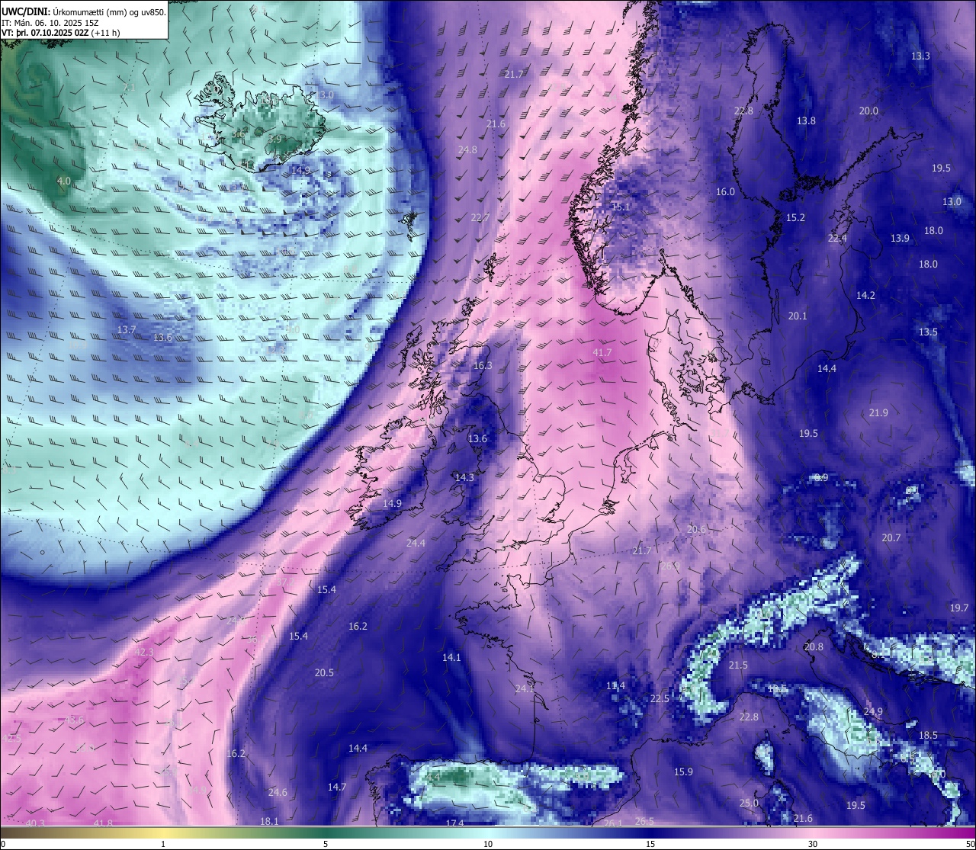
Task: Click the 24.4 value label
Action: [416, 543]
